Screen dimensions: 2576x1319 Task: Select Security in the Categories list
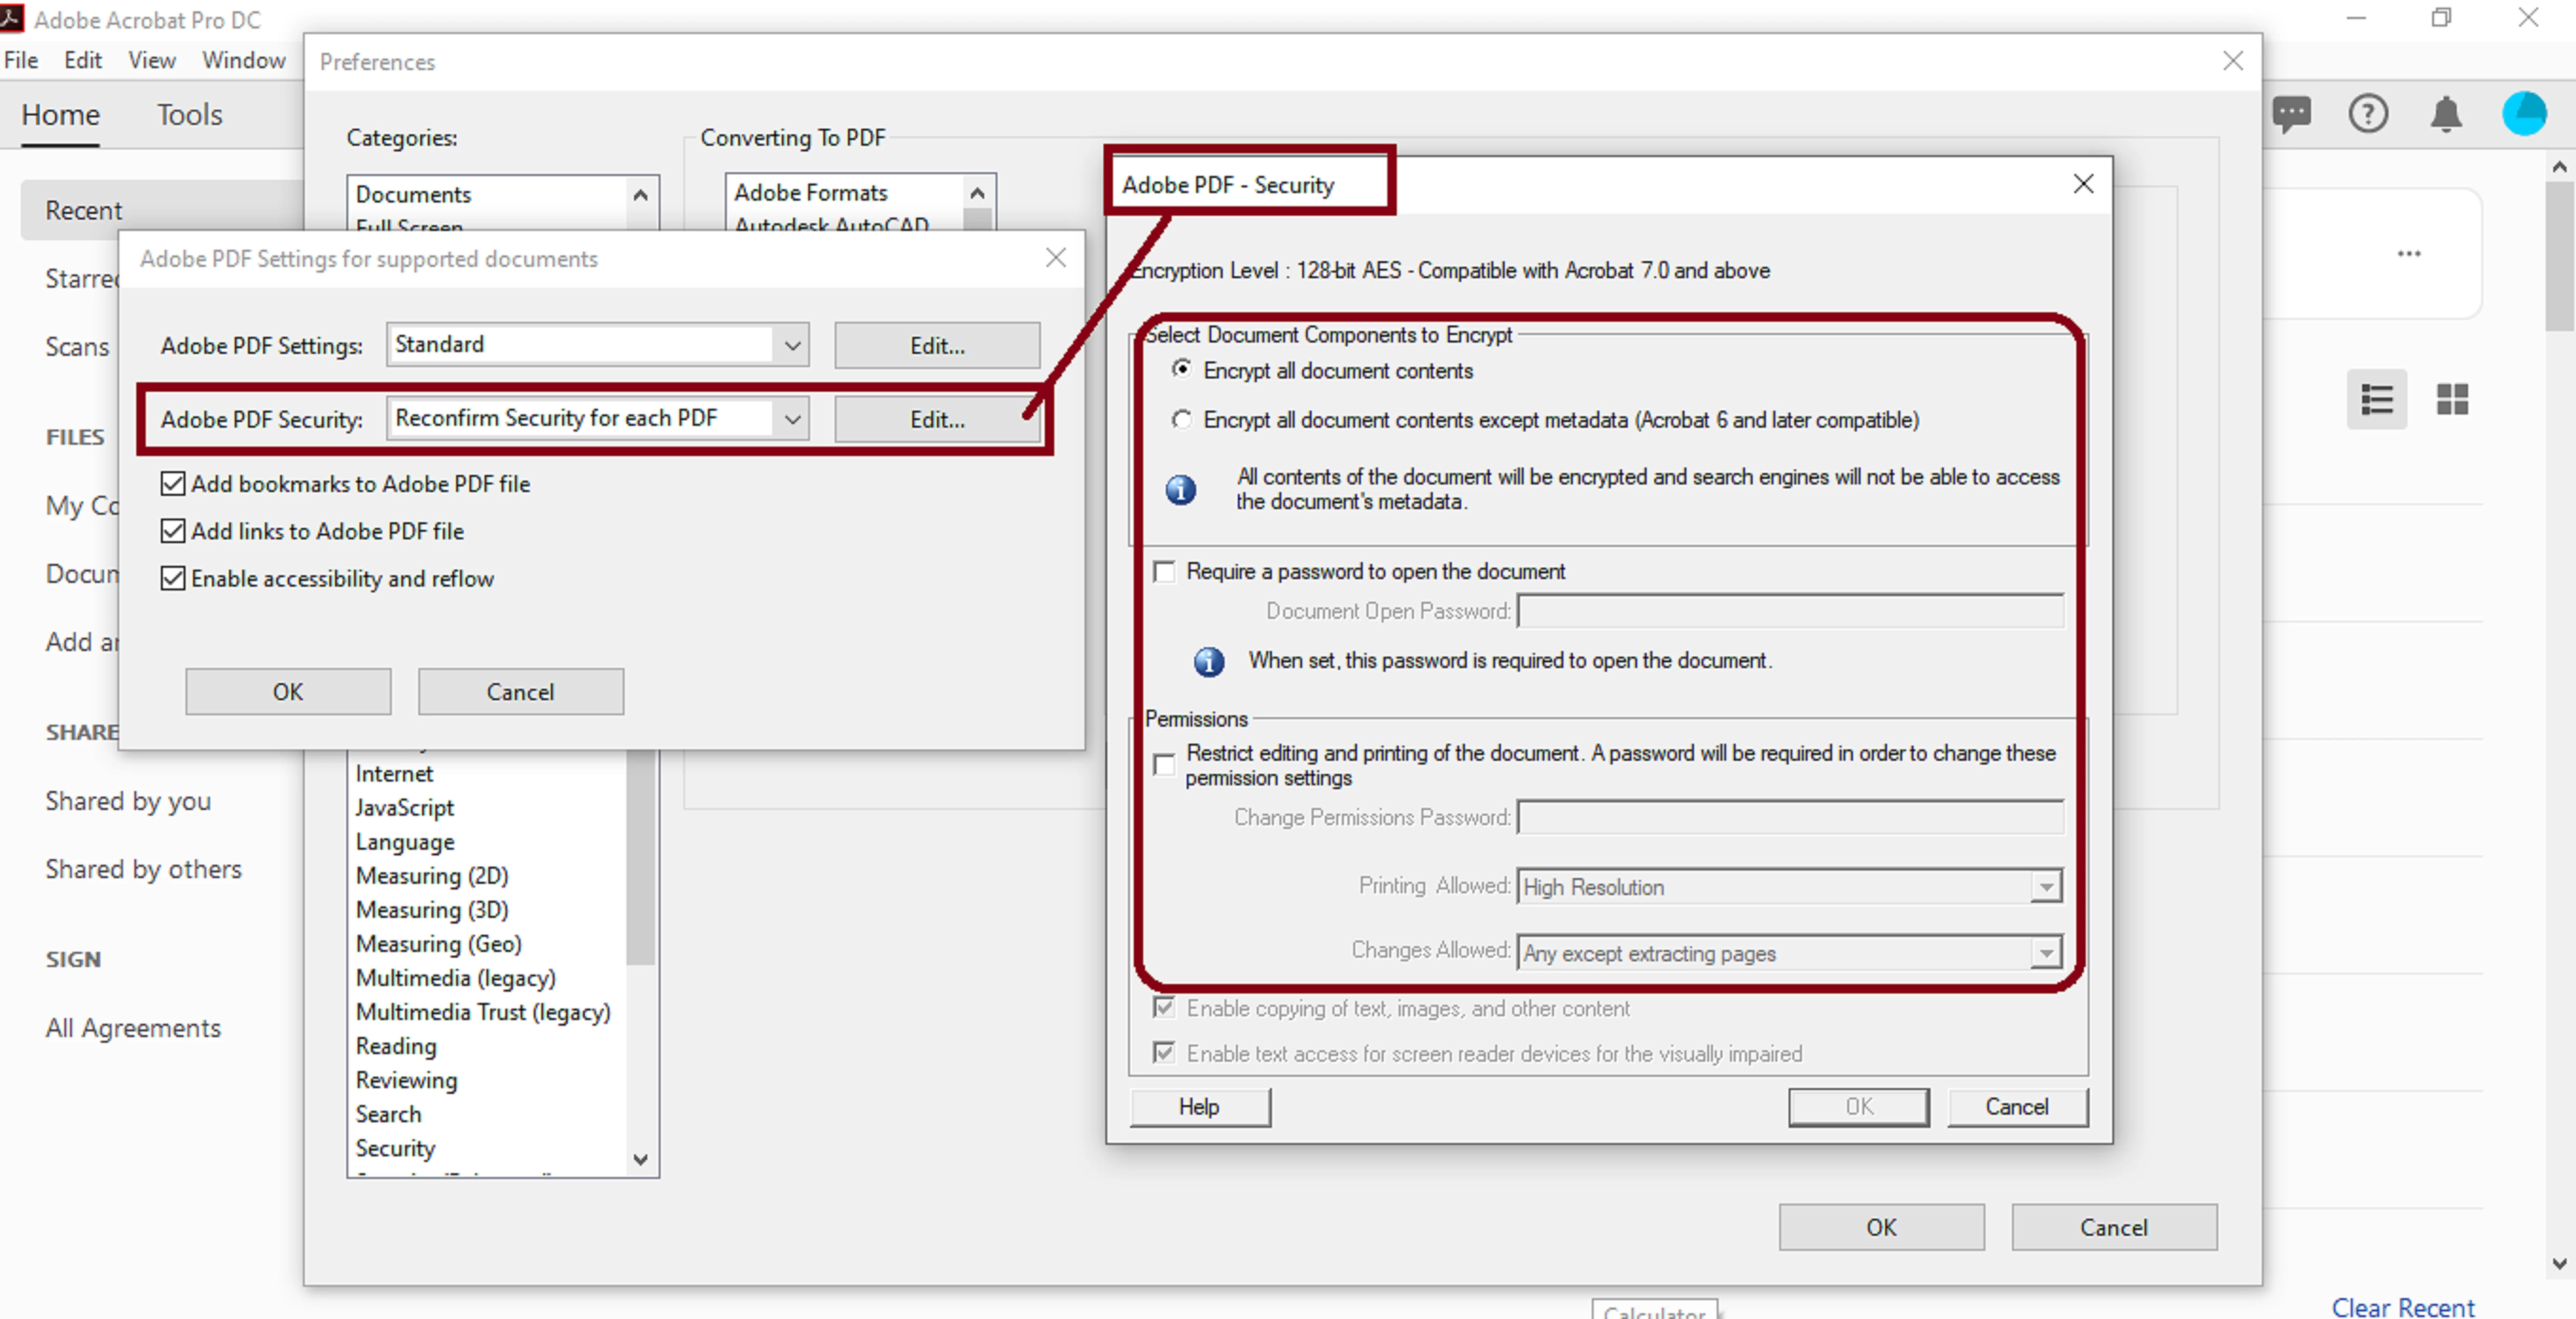(395, 1148)
